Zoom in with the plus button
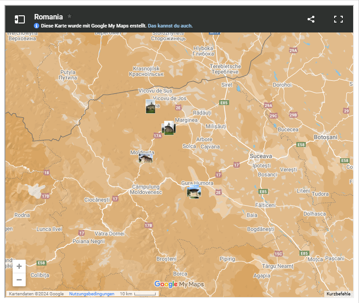 19,266
